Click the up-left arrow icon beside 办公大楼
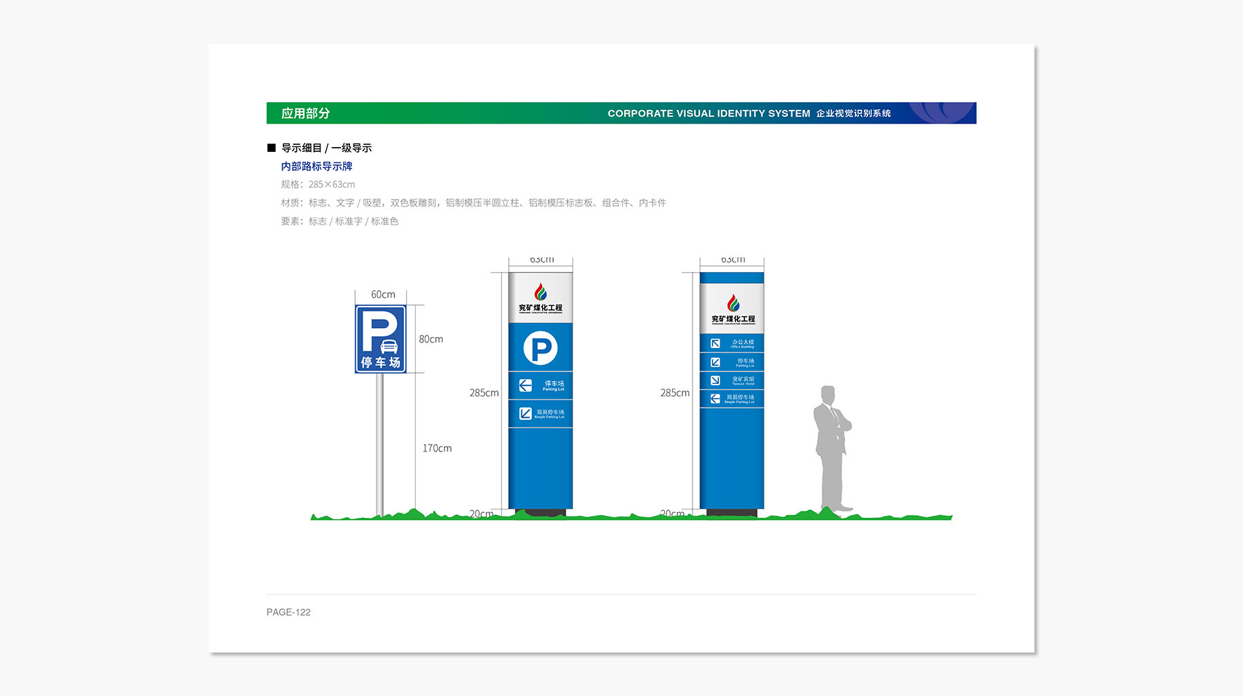 [x=715, y=343]
